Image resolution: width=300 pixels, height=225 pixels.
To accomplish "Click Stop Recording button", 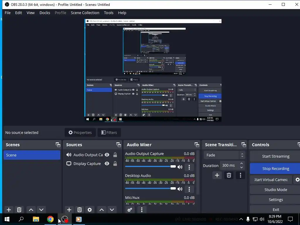I will (275, 168).
